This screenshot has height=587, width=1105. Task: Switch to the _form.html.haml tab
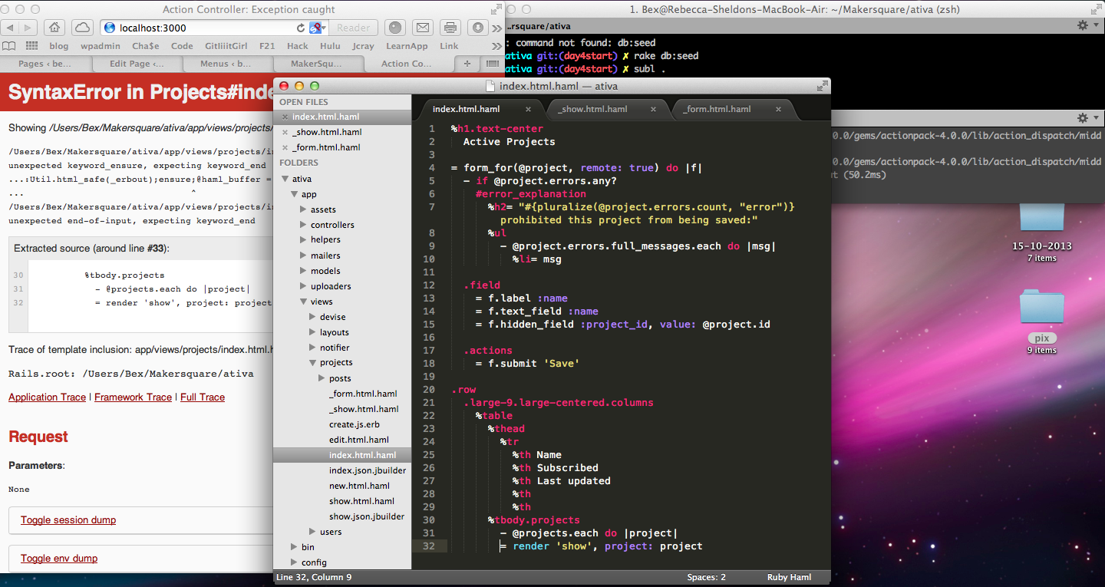[717, 109]
